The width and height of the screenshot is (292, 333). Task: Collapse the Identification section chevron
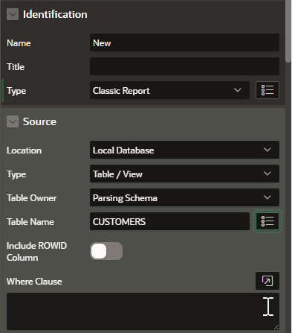[13, 14]
